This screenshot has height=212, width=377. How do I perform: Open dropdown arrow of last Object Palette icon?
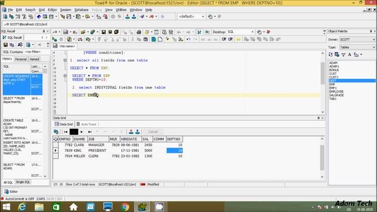pyautogui.click(x=361, y=55)
